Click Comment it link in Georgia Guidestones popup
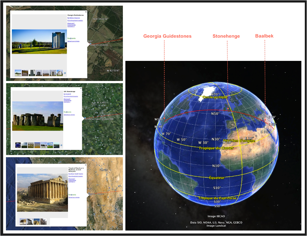 [71, 26]
